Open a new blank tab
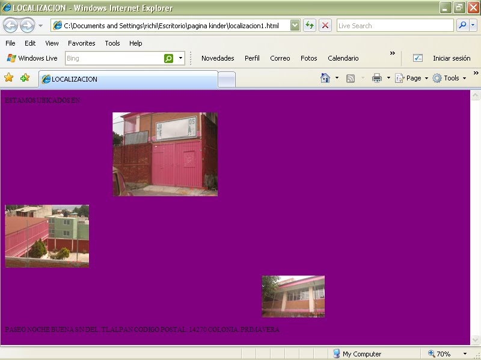481x360 pixels. point(227,80)
